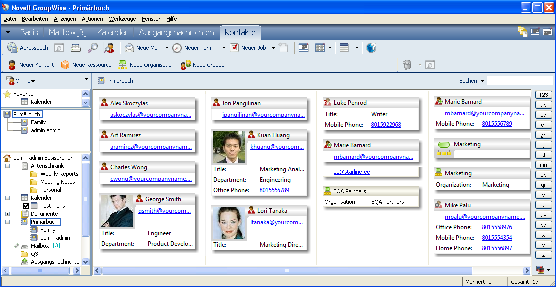The width and height of the screenshot is (556, 287).
Task: Click the color flag icon below letter index
Action: coord(541,270)
